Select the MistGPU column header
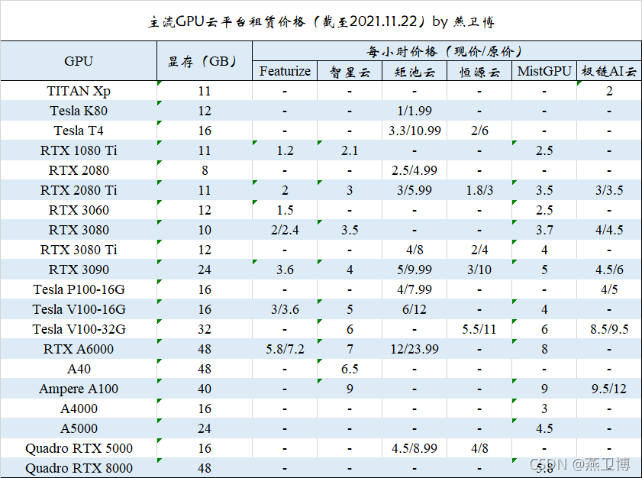The height and width of the screenshot is (478, 642). [x=544, y=71]
